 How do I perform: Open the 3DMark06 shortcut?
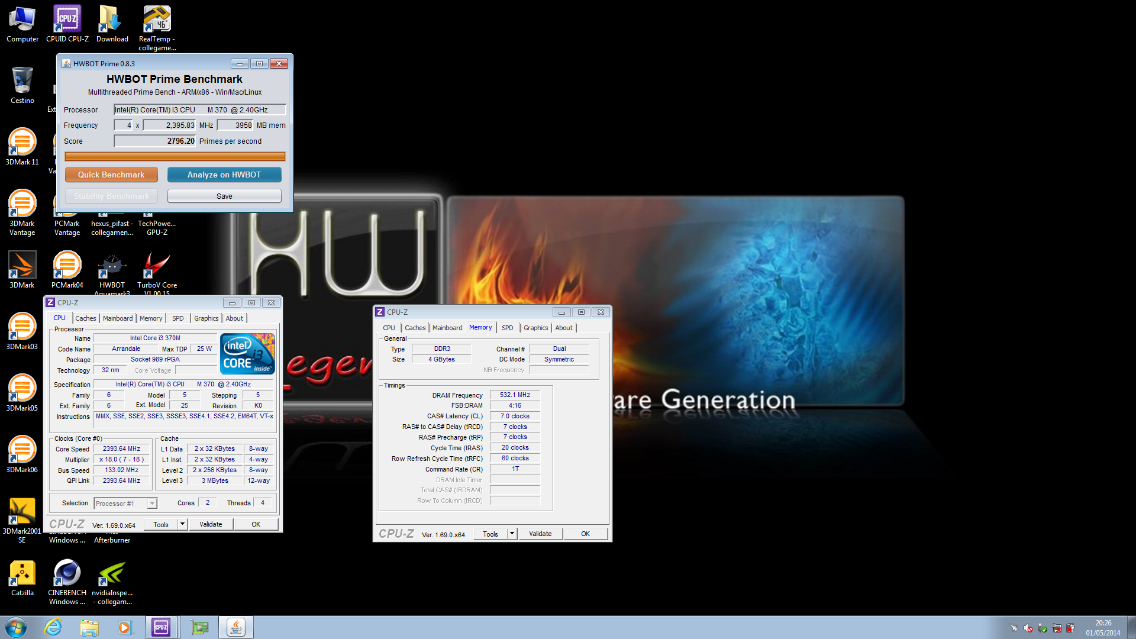coord(22,454)
